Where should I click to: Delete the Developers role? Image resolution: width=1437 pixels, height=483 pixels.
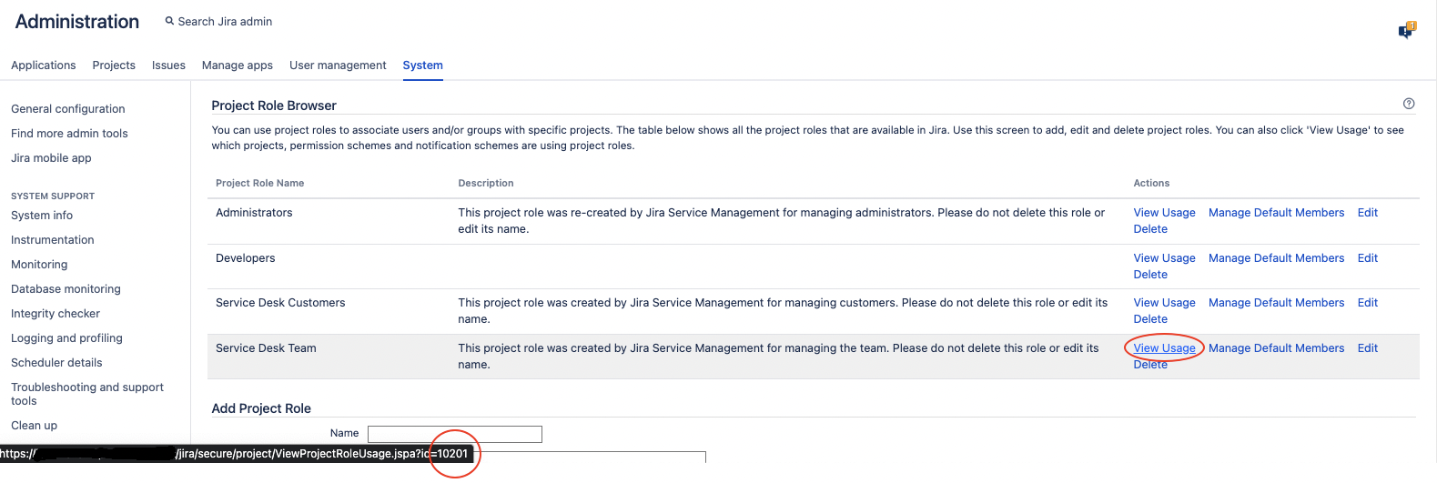1150,275
